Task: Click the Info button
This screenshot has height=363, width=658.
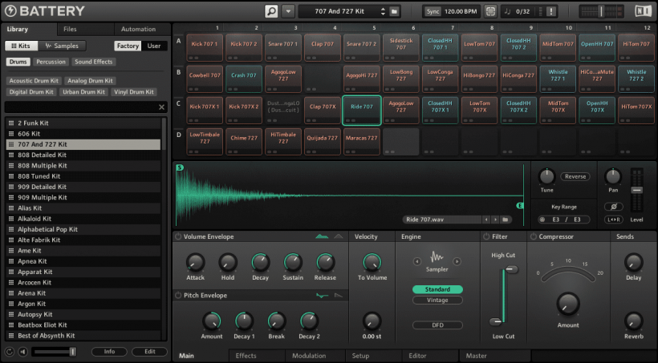Action: tap(109, 352)
